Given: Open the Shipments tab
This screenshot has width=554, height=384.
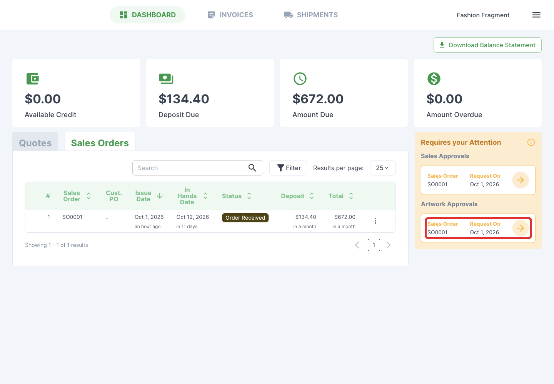Looking at the screenshot, I should point(311,15).
